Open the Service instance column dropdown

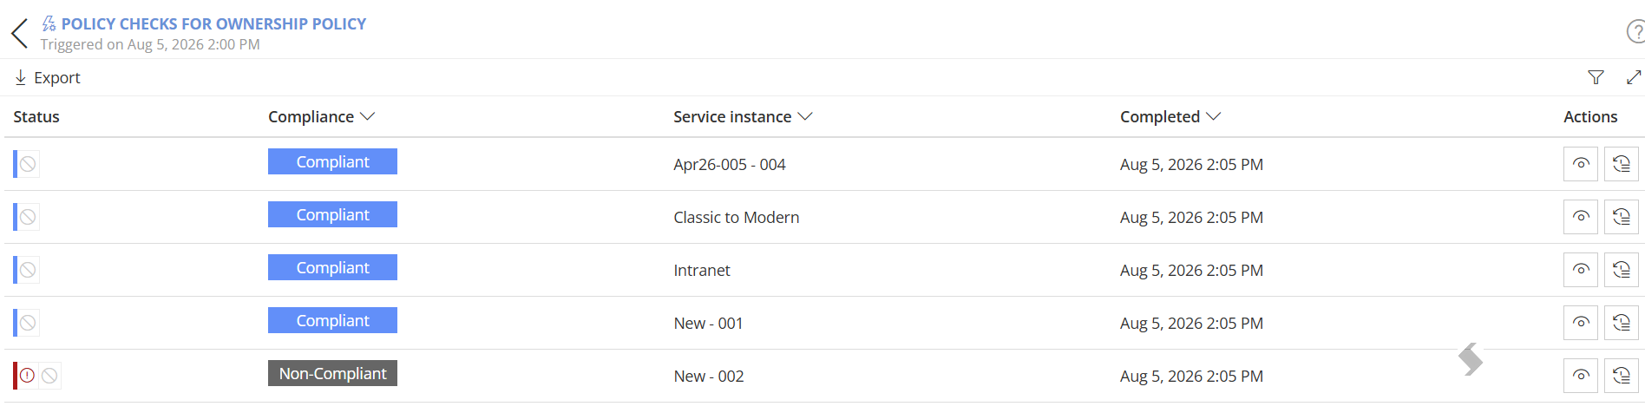pyautogui.click(x=805, y=116)
